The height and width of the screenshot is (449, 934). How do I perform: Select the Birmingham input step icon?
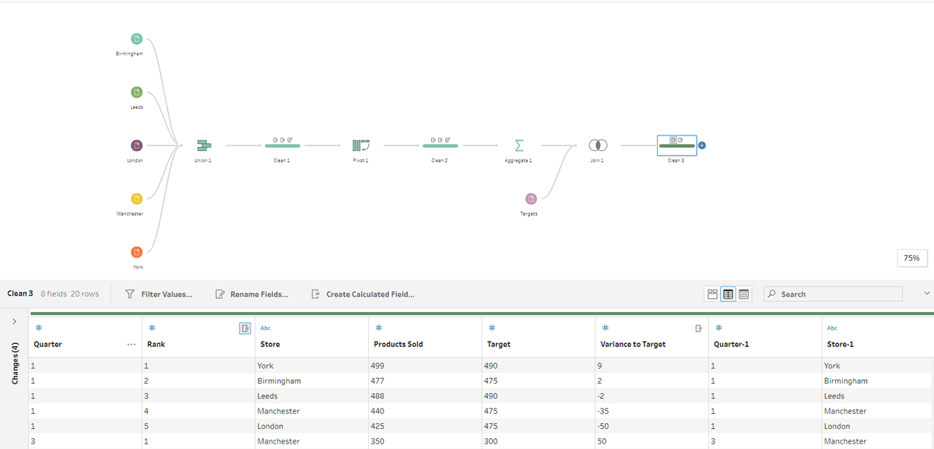tap(136, 39)
